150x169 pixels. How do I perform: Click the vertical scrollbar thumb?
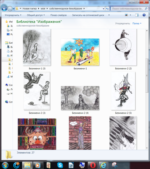[x=147, y=75]
